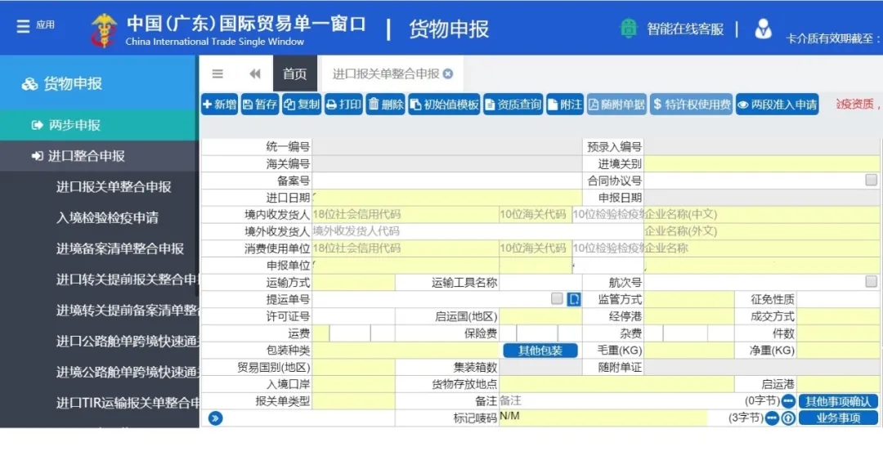The width and height of the screenshot is (883, 460).
Task: Click the blue document icon beside 提运单号
Action: coord(575,299)
